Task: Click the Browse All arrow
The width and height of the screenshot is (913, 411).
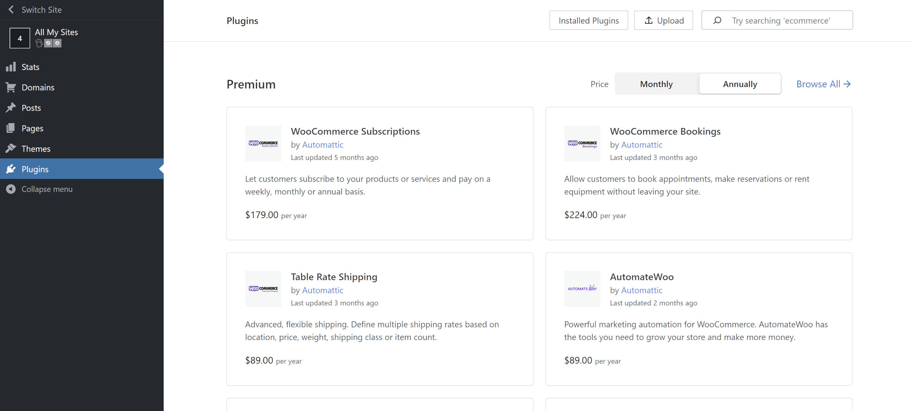Action: [848, 84]
